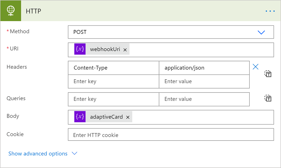This screenshot has width=281, height=168.
Task: Click the Queries Enter key field
Action: click(113, 99)
